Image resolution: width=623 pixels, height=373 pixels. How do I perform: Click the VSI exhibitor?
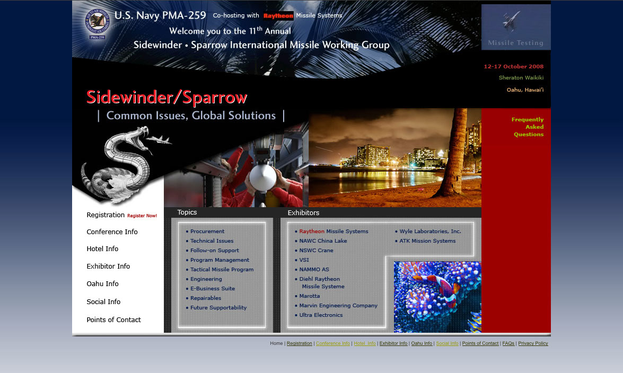click(304, 260)
